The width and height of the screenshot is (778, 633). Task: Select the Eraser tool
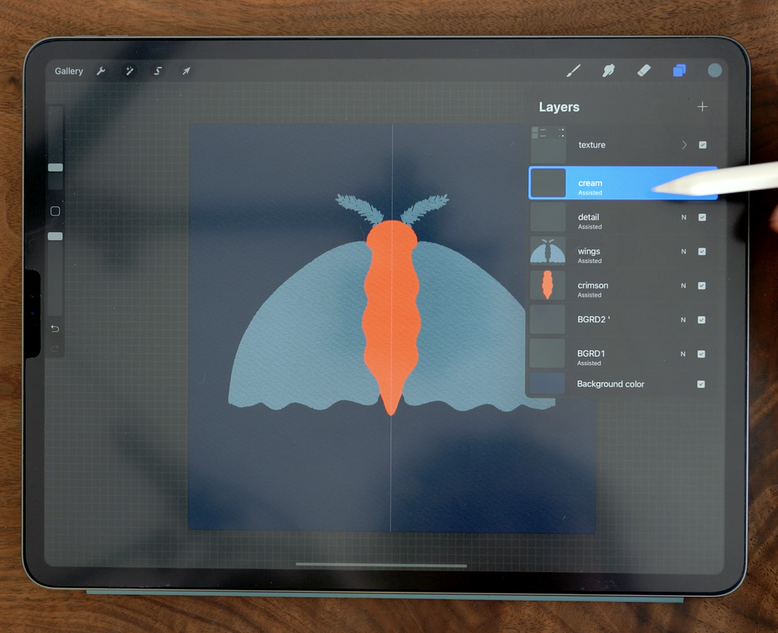pos(643,71)
